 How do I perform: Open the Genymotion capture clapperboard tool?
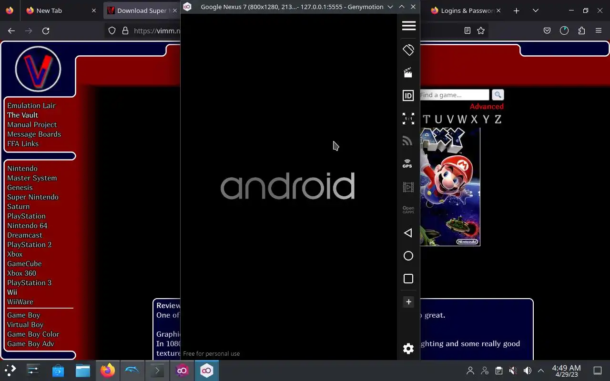tap(408, 73)
